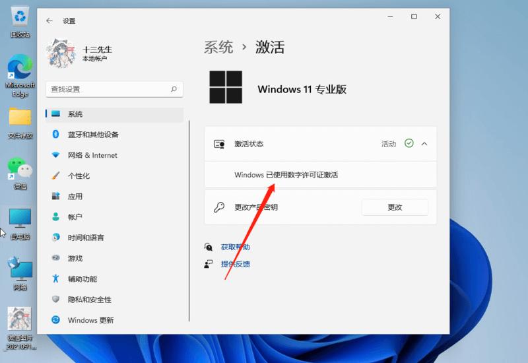Click the 系统 breadcrumb in the title
The image size is (528, 363).
[x=218, y=47]
